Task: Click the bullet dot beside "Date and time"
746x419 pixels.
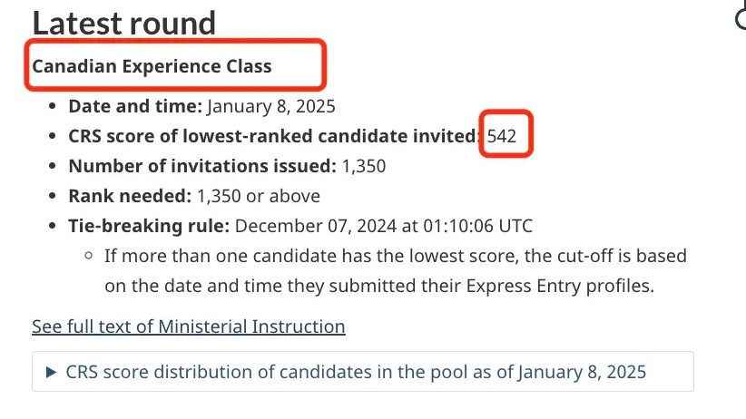Action: [x=53, y=107]
